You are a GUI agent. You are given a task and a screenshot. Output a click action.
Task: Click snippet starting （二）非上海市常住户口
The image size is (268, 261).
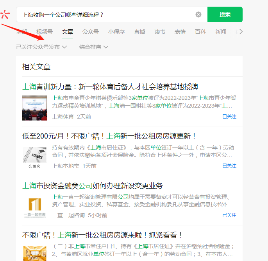143,250
